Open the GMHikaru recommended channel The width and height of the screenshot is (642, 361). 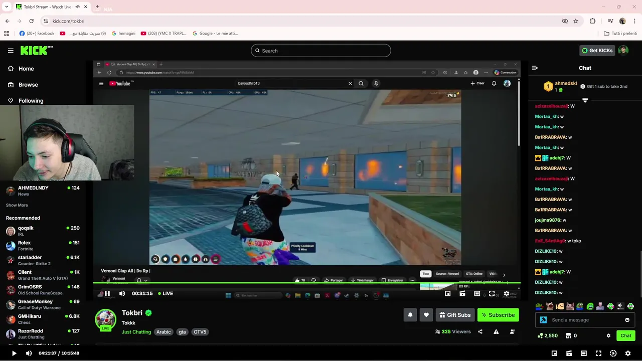(43, 319)
